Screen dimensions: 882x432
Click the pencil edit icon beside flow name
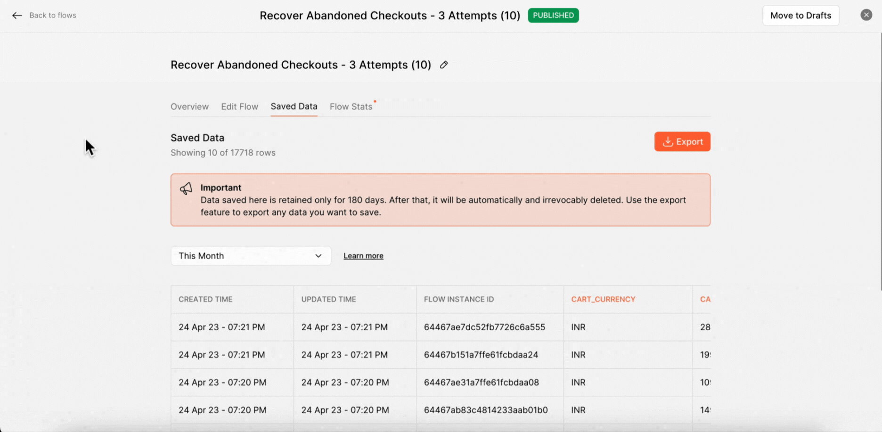(444, 65)
